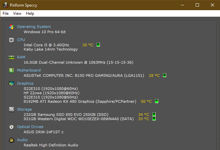
Task: Open the Graphics section heading
Action: coord(25,83)
